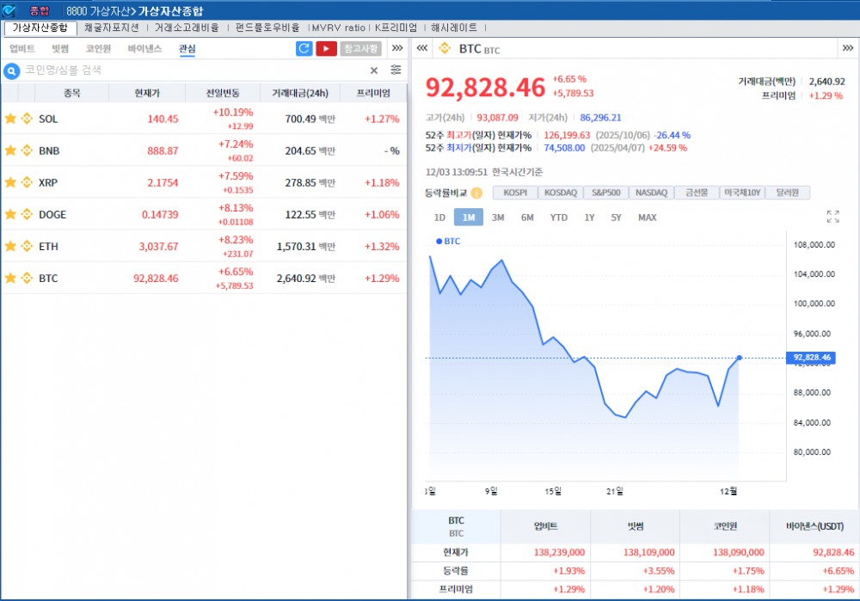Expand the right panel via triple chevron
This screenshot has width=860, height=601.
point(847,49)
